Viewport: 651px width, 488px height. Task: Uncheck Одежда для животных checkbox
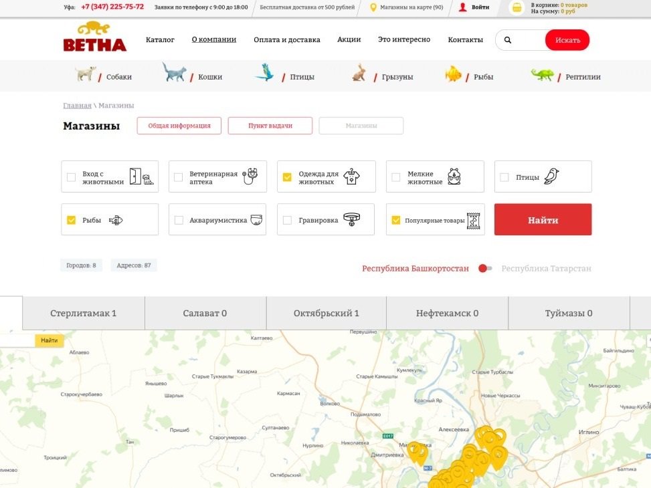point(287,177)
